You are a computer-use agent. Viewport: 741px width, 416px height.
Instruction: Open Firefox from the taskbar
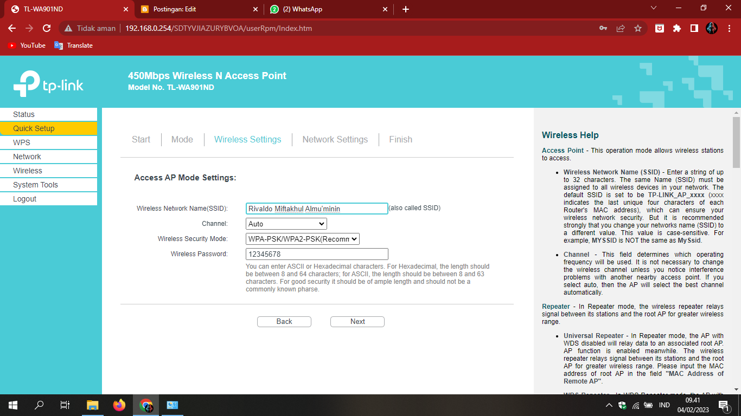coord(119,405)
